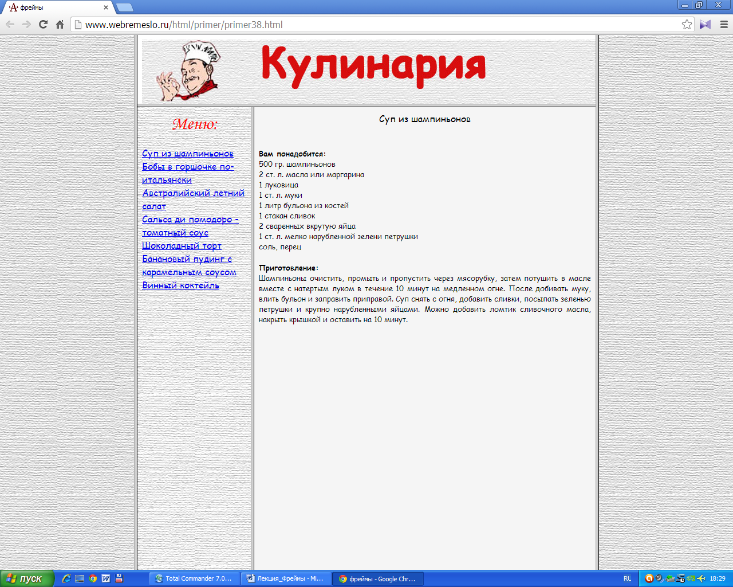The height and width of the screenshot is (587, 733).
Task: Click the chef logo image
Action: pyautogui.click(x=188, y=71)
